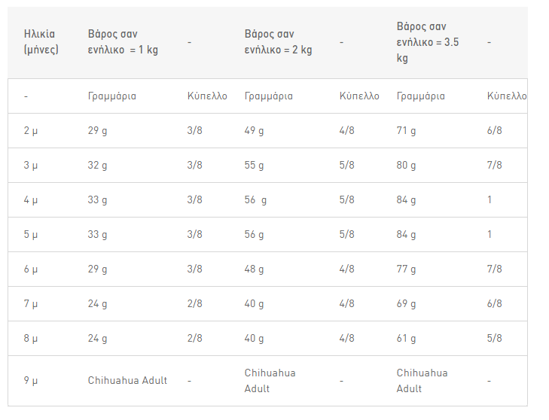
Task: Click the 69 g cell in the 7 μ row
Action: point(406,304)
